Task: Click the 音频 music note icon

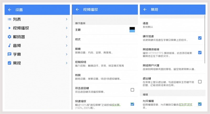Action: tap(9, 46)
